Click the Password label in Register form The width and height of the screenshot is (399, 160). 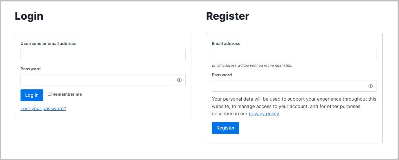222,75
